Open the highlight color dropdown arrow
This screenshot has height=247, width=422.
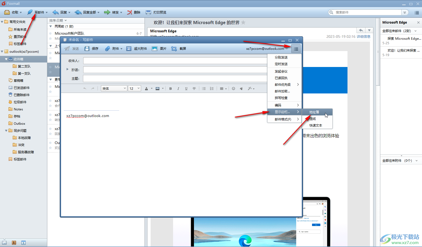(x=163, y=89)
